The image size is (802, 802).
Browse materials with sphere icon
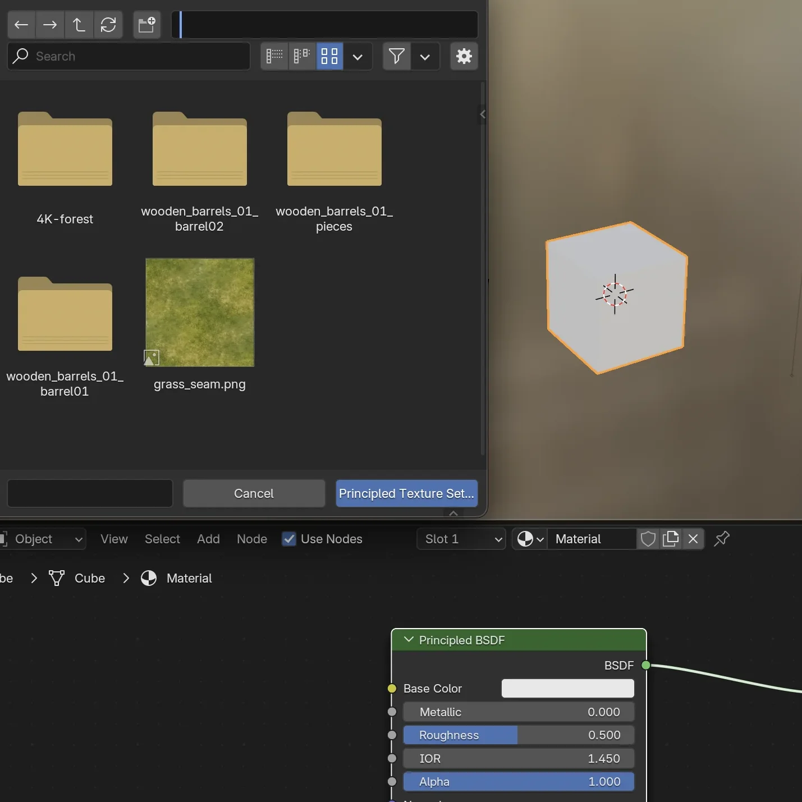530,539
